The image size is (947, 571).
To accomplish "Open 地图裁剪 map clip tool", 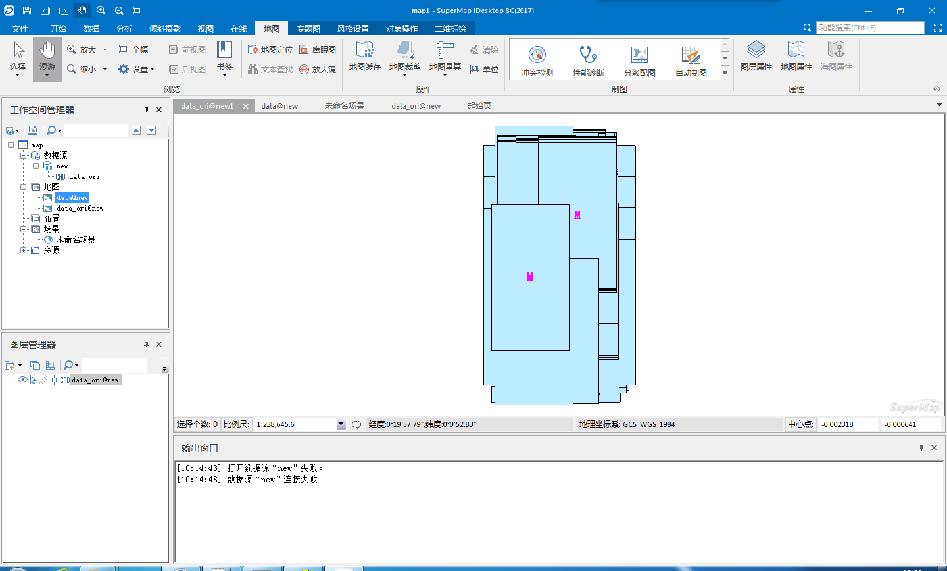I will pos(405,58).
